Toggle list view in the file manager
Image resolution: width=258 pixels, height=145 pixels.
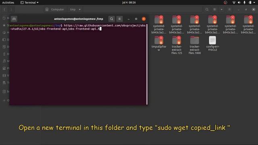click(x=215, y=10)
